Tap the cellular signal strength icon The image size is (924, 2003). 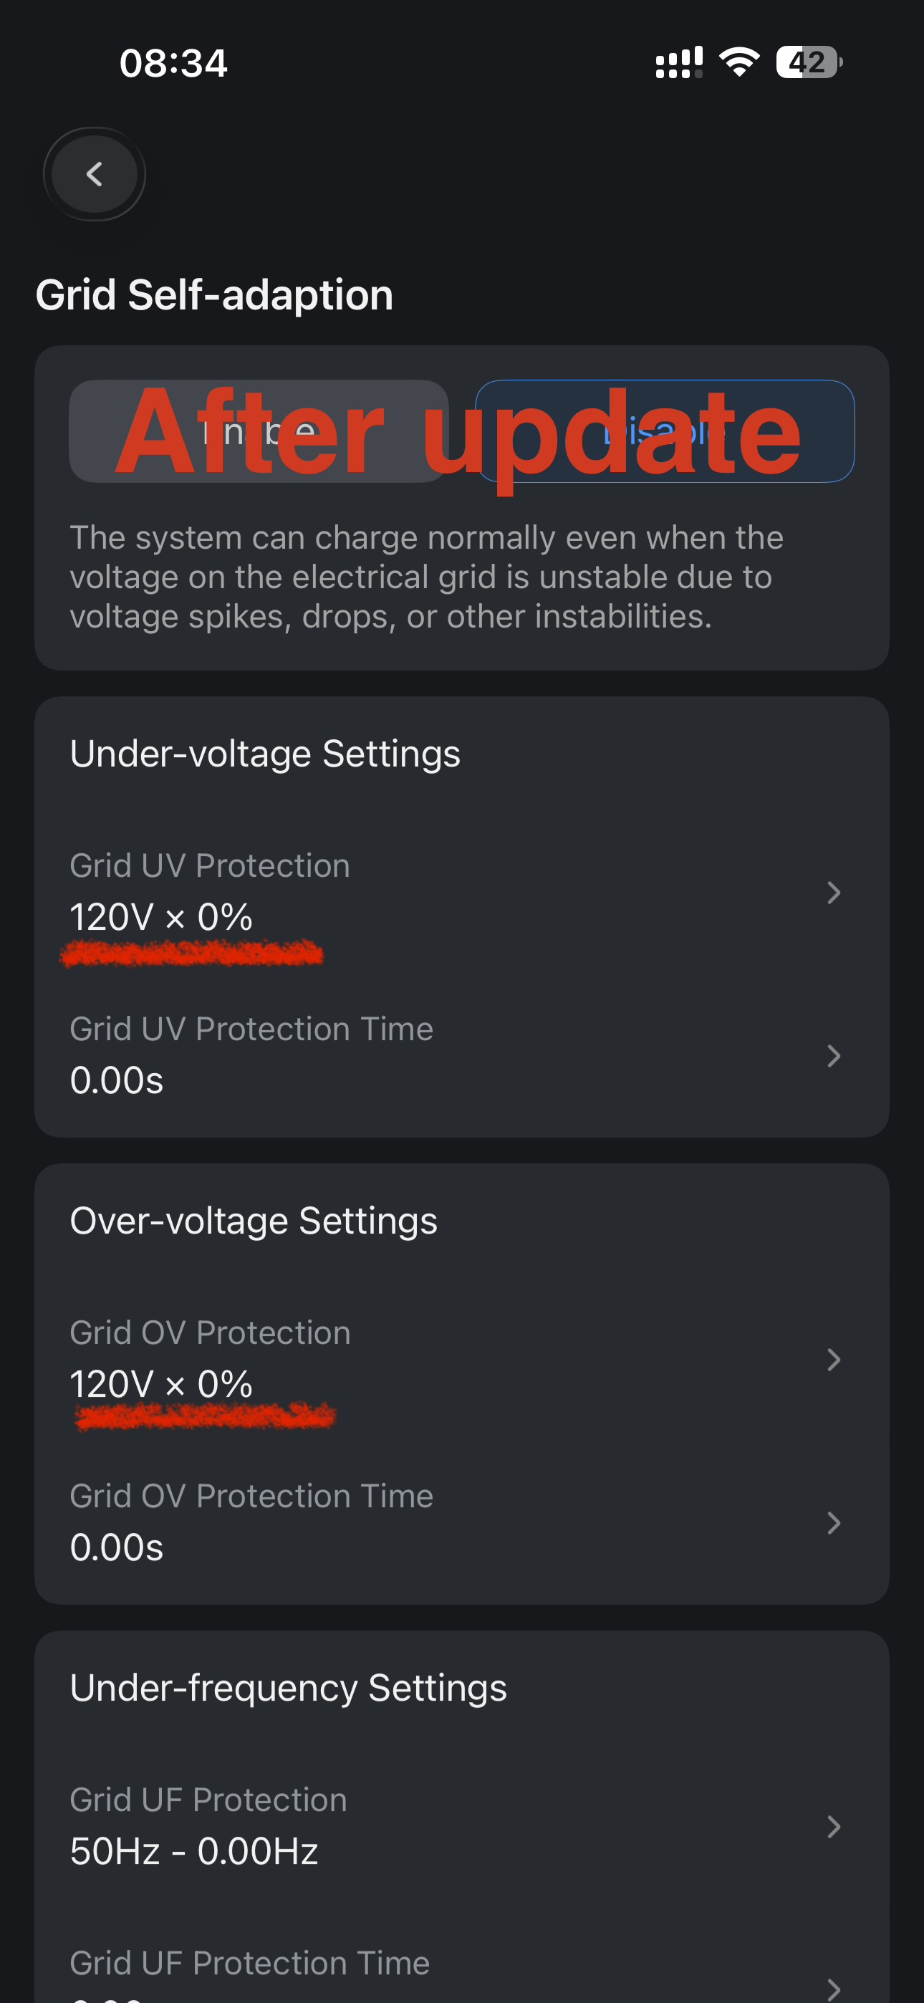pyautogui.click(x=678, y=62)
